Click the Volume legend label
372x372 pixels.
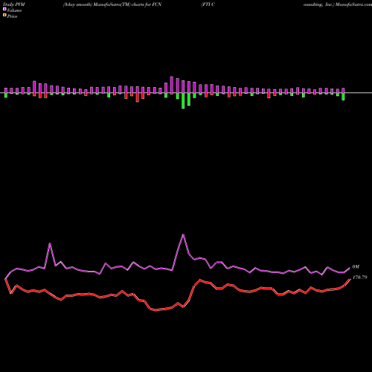click(x=14, y=10)
